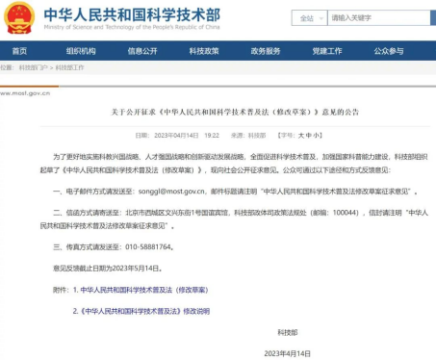Click the fax number 010-58881764
436x360 pixels.
148,247
